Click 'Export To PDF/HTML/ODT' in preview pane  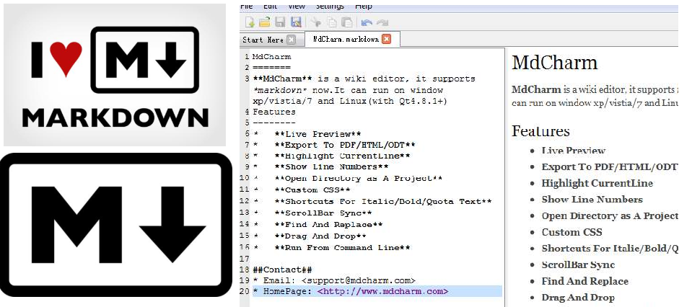coord(610,167)
